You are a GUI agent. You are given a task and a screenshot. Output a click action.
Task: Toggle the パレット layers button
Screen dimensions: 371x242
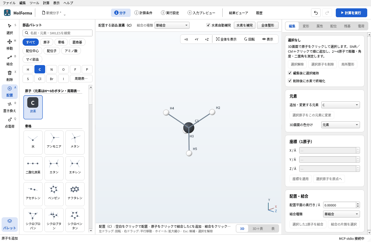click(x=10, y=224)
